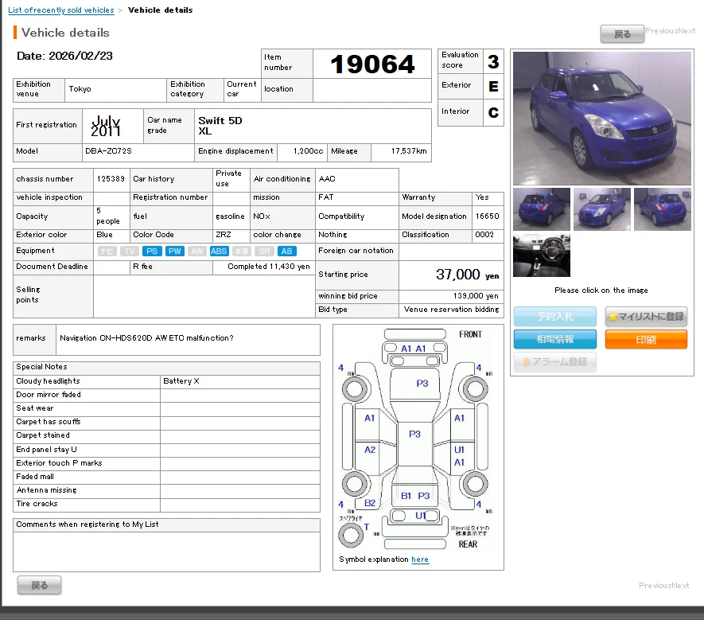Viewport: 704px width, 620px height.
Task: Open the symbol explanation 'here' link
Action: (x=420, y=560)
